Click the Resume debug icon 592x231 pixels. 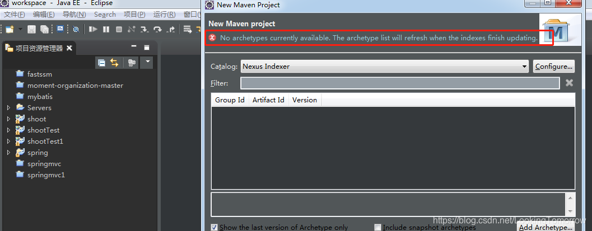[x=93, y=29]
